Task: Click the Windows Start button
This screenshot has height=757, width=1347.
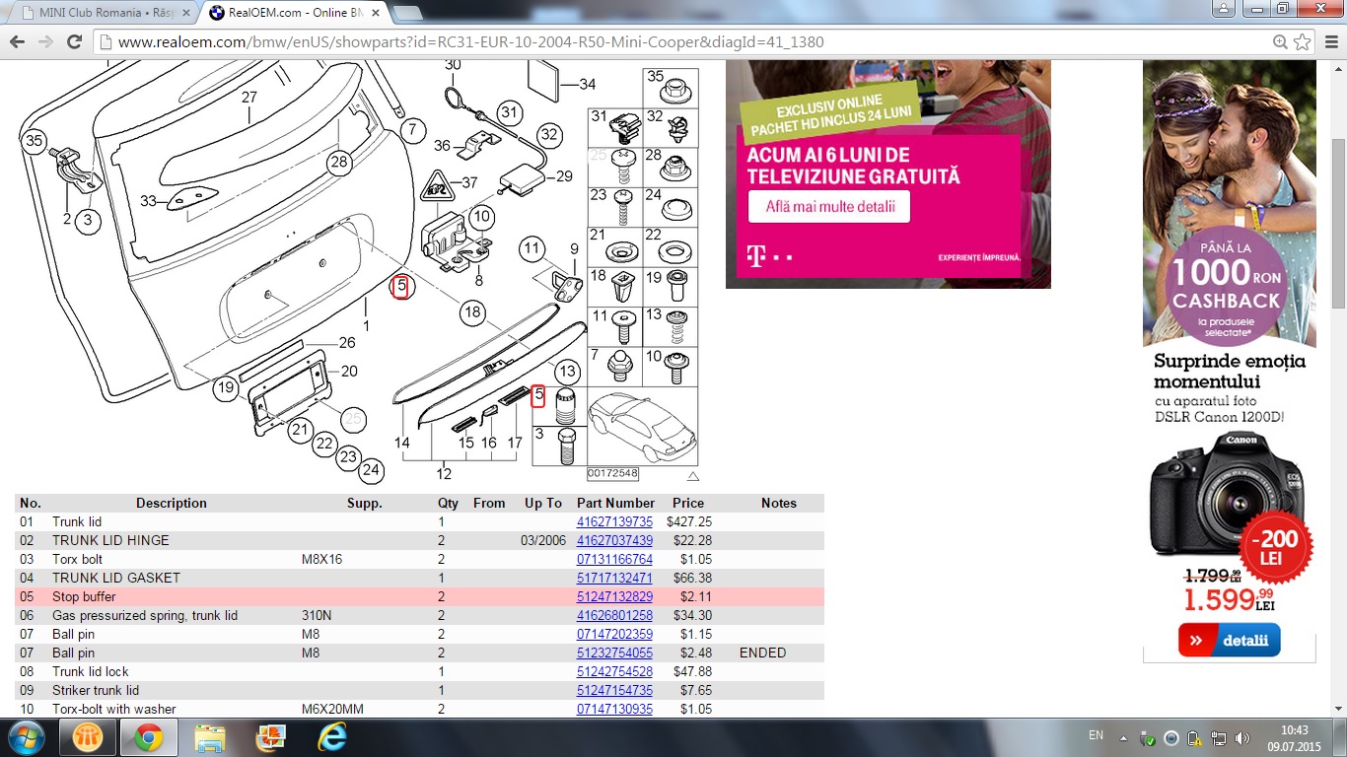Action: coord(25,737)
